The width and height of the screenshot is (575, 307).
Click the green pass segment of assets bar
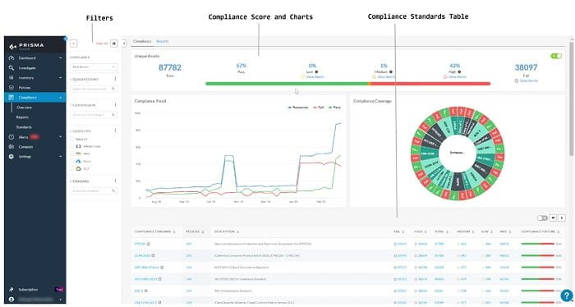(x=287, y=84)
